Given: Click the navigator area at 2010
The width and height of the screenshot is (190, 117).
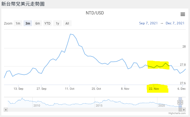Looking at the screenshot, I should coord(37,103).
